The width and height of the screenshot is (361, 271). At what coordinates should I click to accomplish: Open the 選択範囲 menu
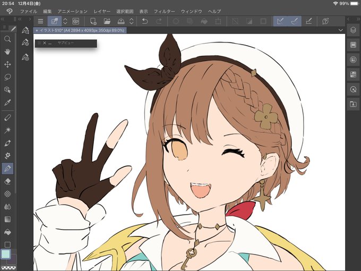point(125,11)
